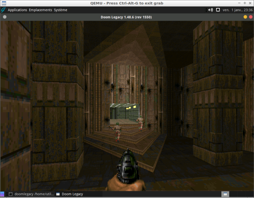Click the panel handle beside the volume icon
Image resolution: width=254 pixels, height=198 pixels.
pos(206,10)
